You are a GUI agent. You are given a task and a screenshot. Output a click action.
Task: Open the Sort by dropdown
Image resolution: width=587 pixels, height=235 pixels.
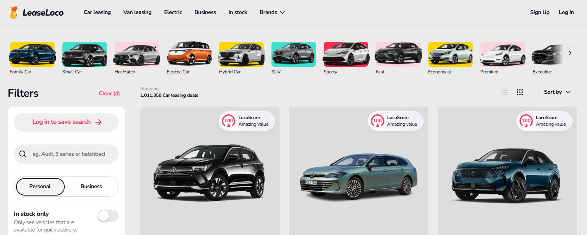click(557, 92)
